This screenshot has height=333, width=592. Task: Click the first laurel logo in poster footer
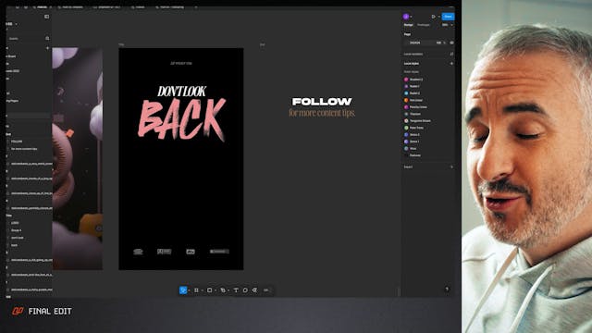(x=138, y=252)
